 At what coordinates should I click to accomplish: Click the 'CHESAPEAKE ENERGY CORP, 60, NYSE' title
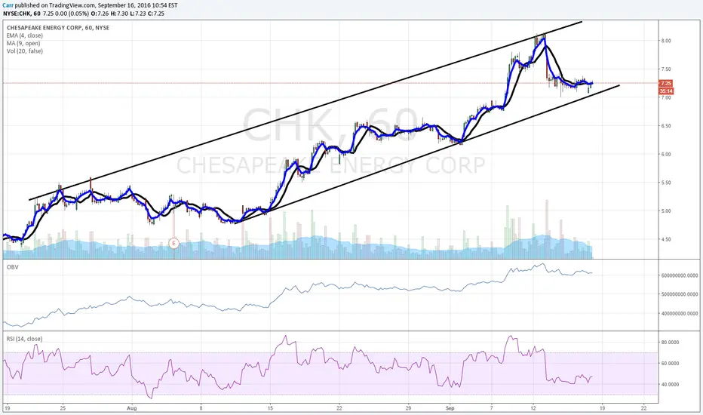(x=58, y=28)
